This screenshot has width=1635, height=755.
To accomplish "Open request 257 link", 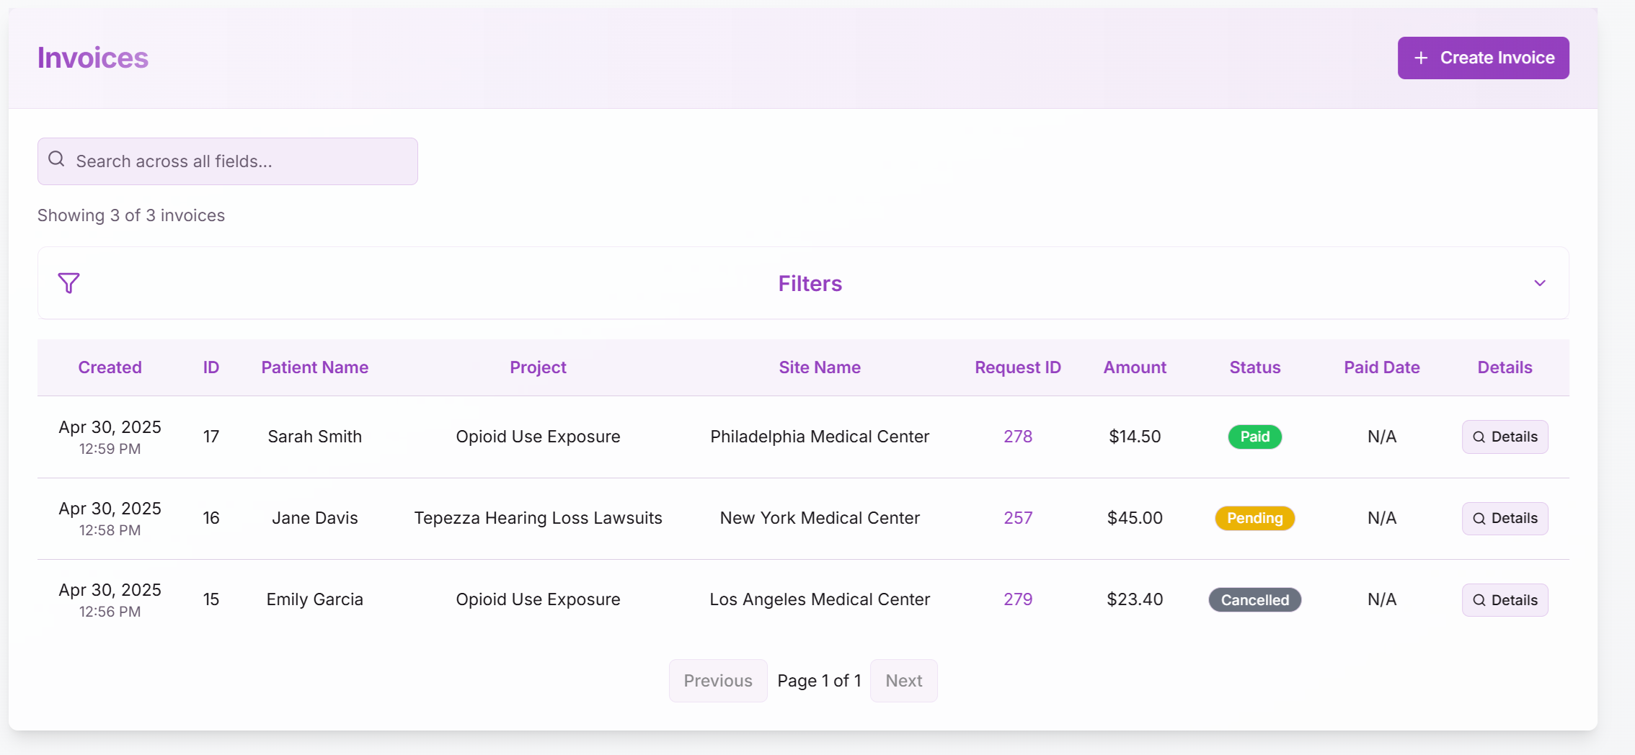I will pyautogui.click(x=1017, y=517).
